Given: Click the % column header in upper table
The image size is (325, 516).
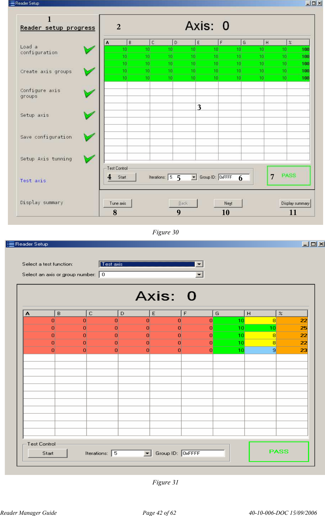Looking at the screenshot, I should pyautogui.click(x=298, y=42).
